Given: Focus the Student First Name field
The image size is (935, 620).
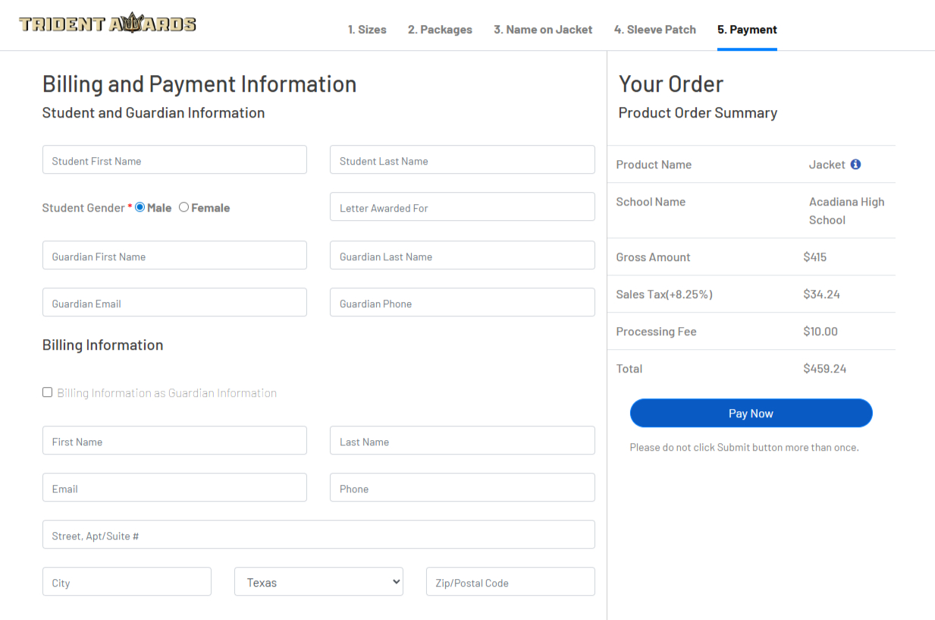Looking at the screenshot, I should click(174, 160).
